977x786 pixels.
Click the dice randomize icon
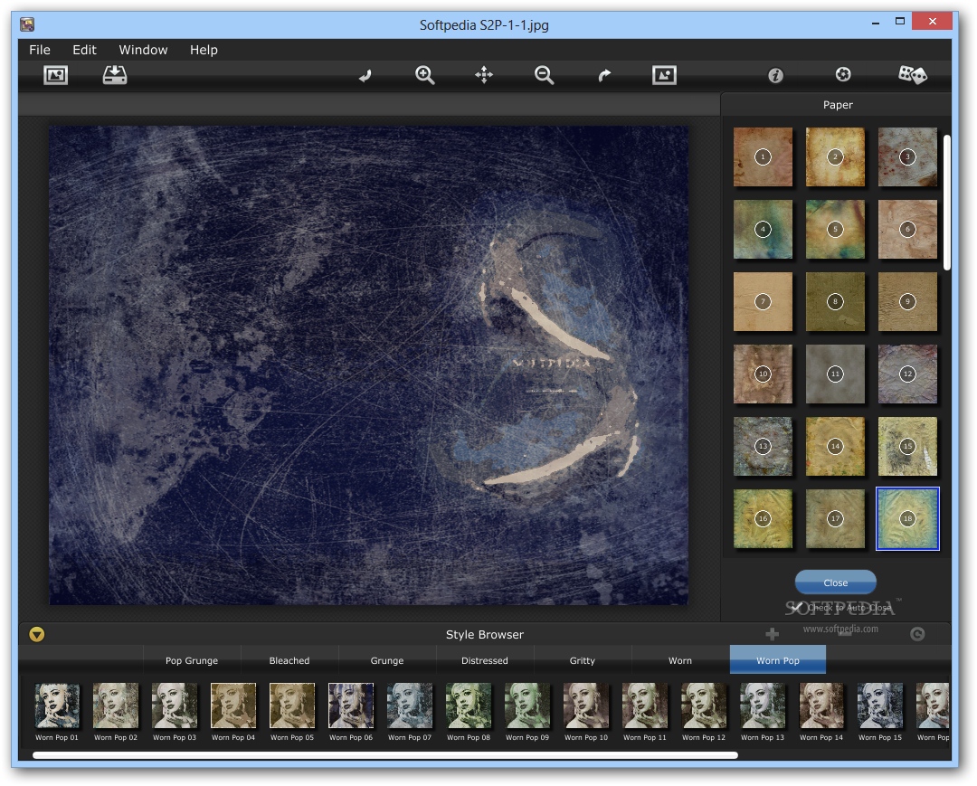pos(912,75)
